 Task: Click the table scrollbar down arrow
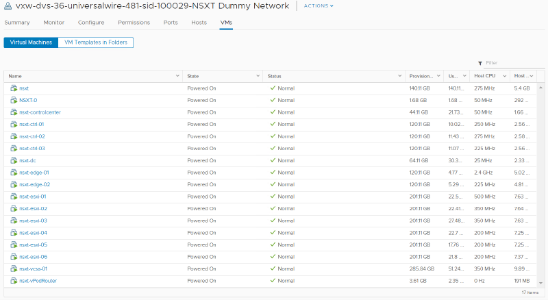click(540, 283)
